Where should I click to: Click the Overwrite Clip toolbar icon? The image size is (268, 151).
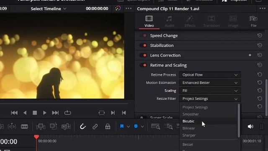pyautogui.click(x=53, y=127)
